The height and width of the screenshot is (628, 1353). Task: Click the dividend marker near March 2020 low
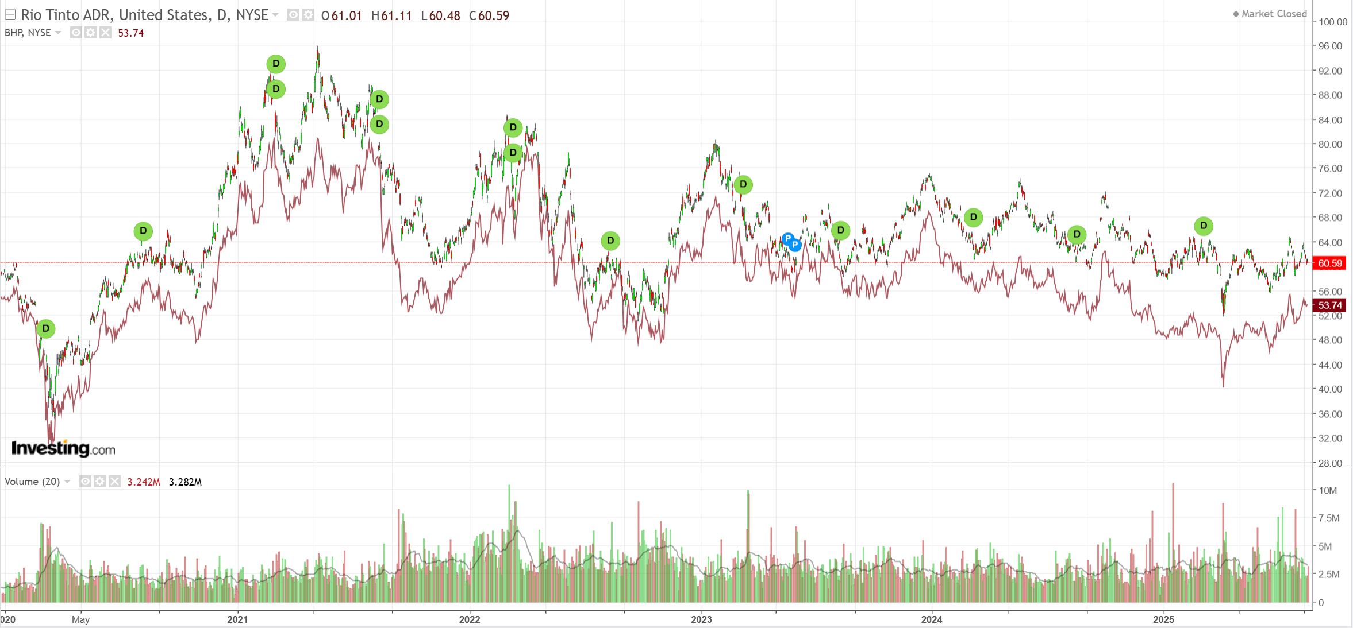click(46, 329)
